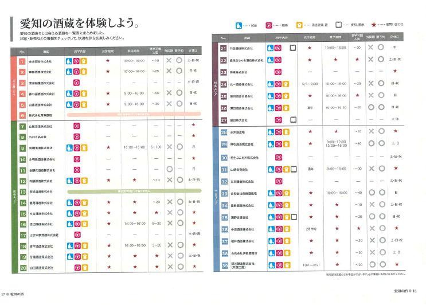This screenshot has width=426, height=305.
Task: Click the exhibit book icon in row 21
Action: pos(292,48)
